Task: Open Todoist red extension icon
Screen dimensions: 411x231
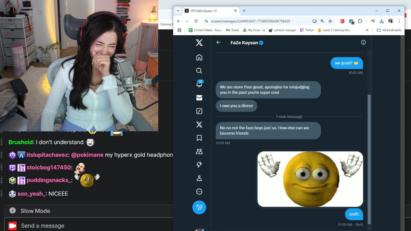Action: pyautogui.click(x=342, y=21)
